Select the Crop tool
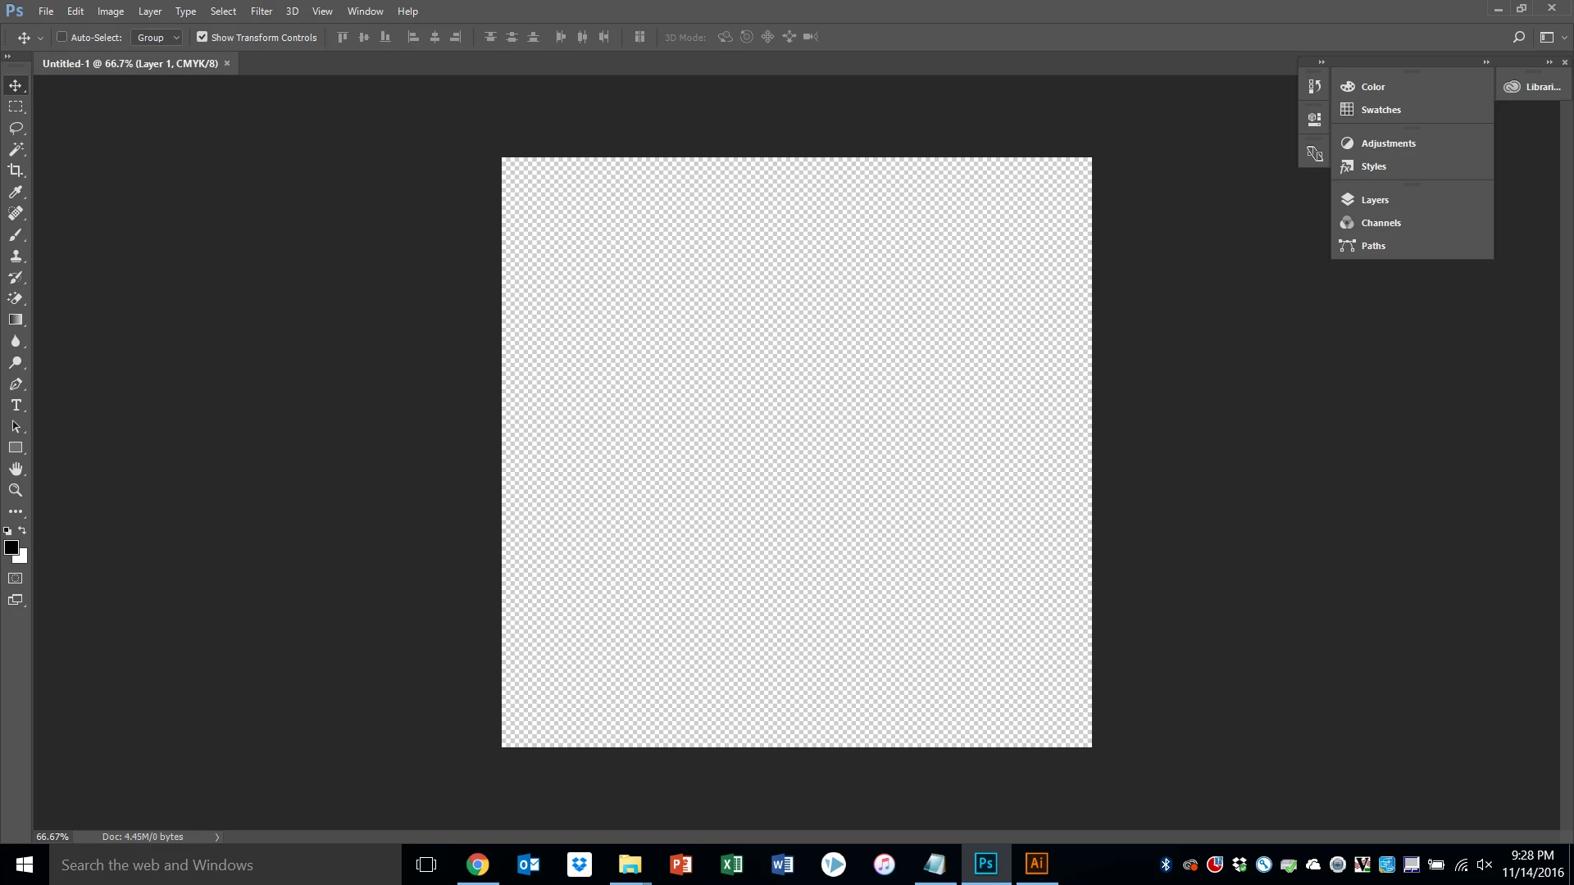The height and width of the screenshot is (885, 1574). coord(16,170)
